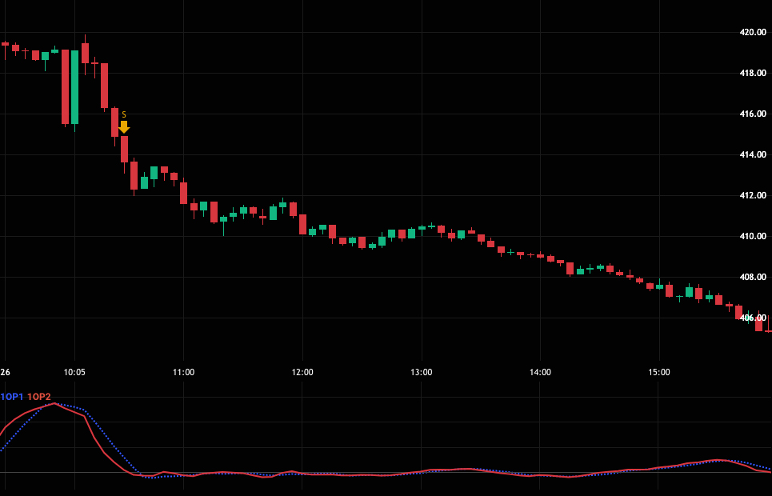Viewport: 772px width, 496px height.
Task: Click the 414.00 price axis label
Action: click(x=753, y=155)
